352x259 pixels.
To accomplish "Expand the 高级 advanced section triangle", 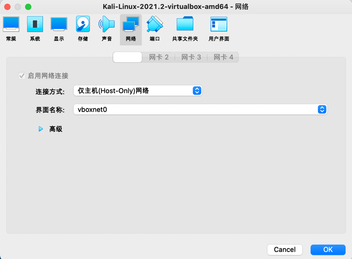I will [41, 129].
